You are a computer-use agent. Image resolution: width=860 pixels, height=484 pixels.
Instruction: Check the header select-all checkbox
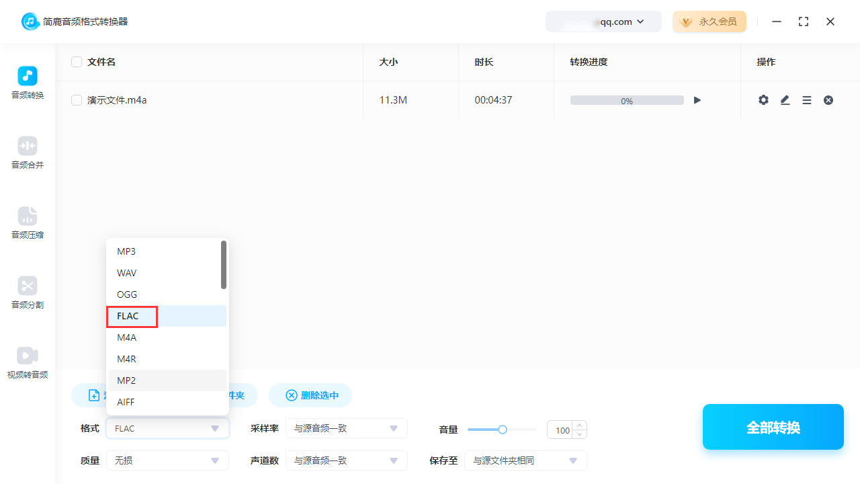77,61
